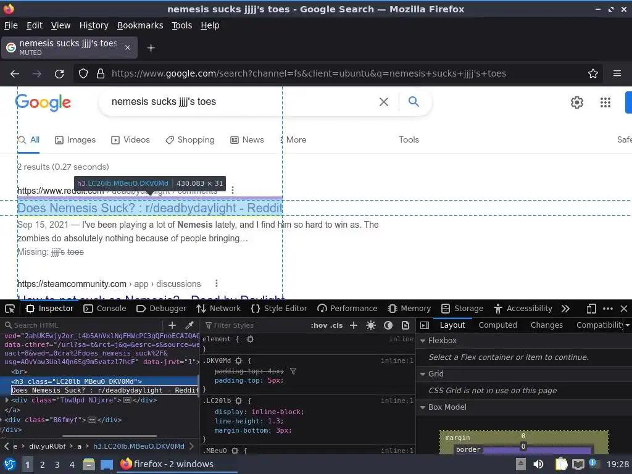Open Firefox application hamburger menu
This screenshot has height=474, width=632.
[617, 74]
